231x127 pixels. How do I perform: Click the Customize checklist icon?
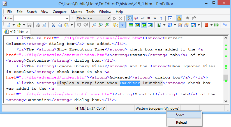(193, 25)
